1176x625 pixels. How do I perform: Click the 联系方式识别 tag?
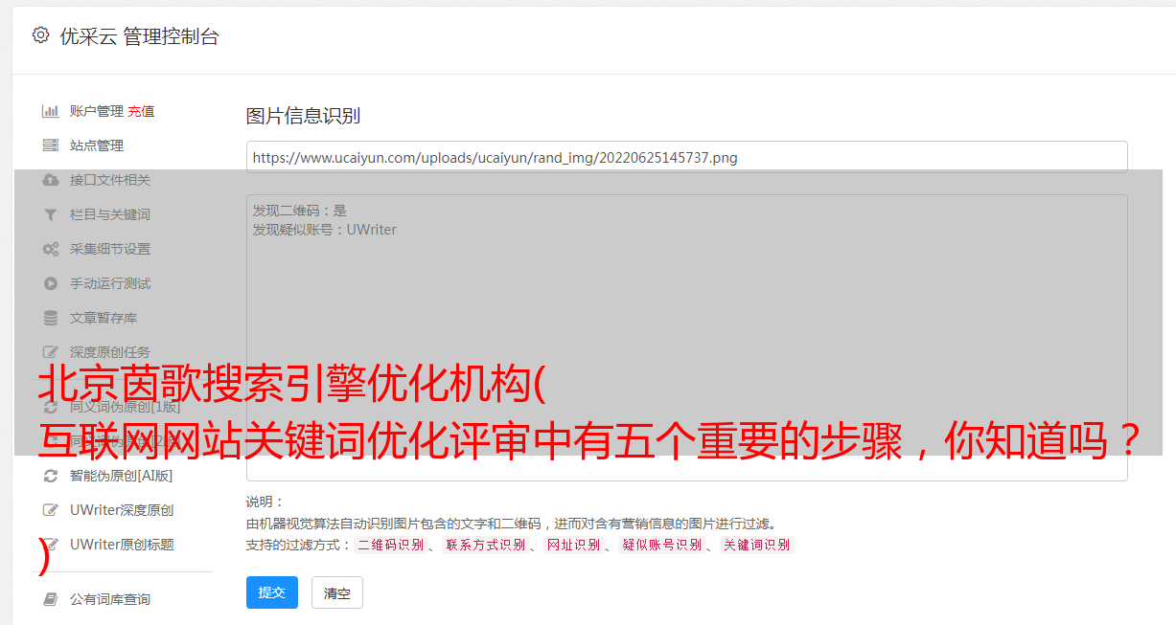pos(485,545)
